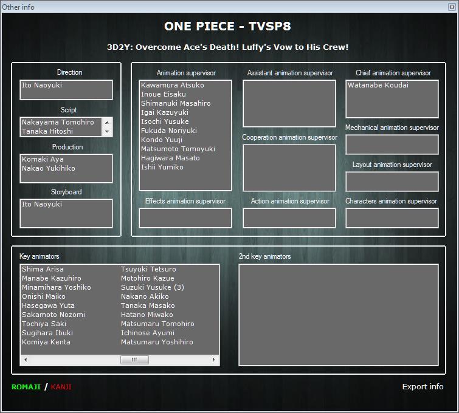Click the empty 2nd key animators box
This screenshot has width=459, height=413.
(339, 315)
